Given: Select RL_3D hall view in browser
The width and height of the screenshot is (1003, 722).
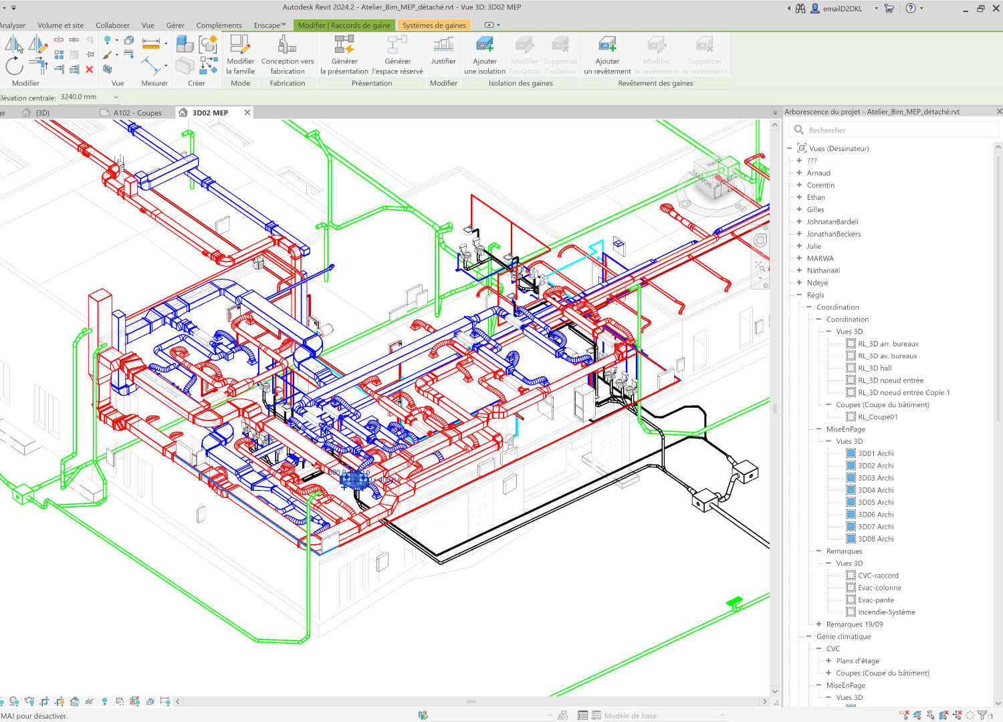Looking at the screenshot, I should point(875,368).
